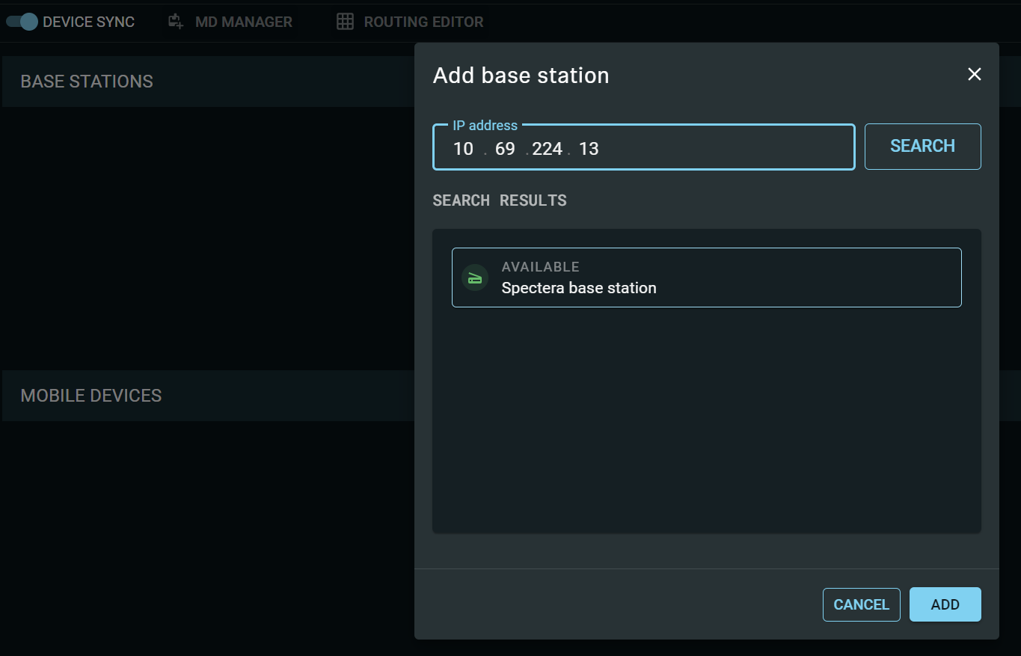This screenshot has height=656, width=1021.
Task: Open Routing Editor via its text label
Action: point(423,22)
